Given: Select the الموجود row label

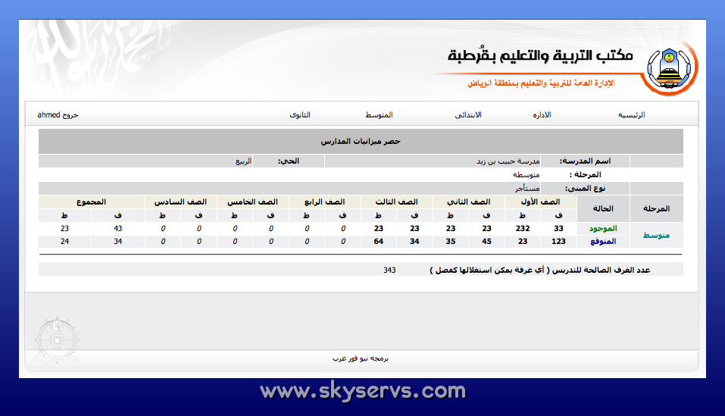Looking at the screenshot, I should point(602,228).
